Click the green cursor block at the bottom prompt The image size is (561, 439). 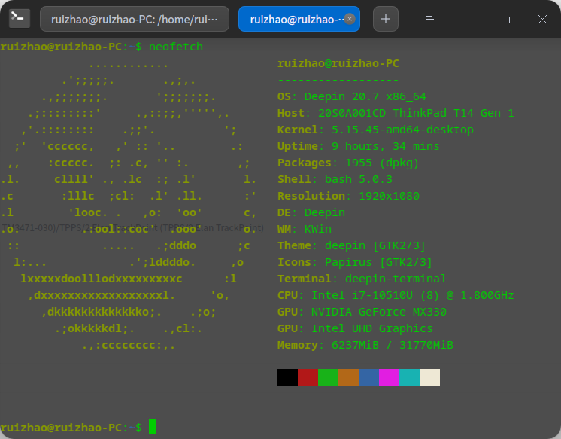(152, 427)
